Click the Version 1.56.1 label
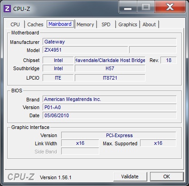The width and height of the screenshot is (189, 186). (x=56, y=177)
